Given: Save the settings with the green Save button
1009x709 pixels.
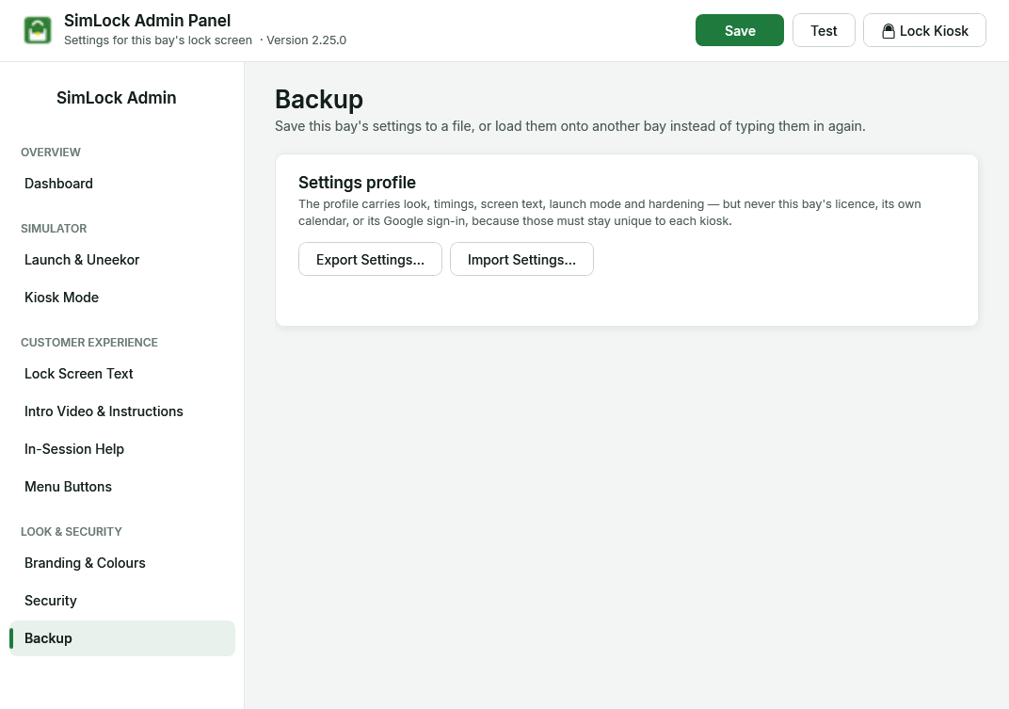Looking at the screenshot, I should click(740, 30).
